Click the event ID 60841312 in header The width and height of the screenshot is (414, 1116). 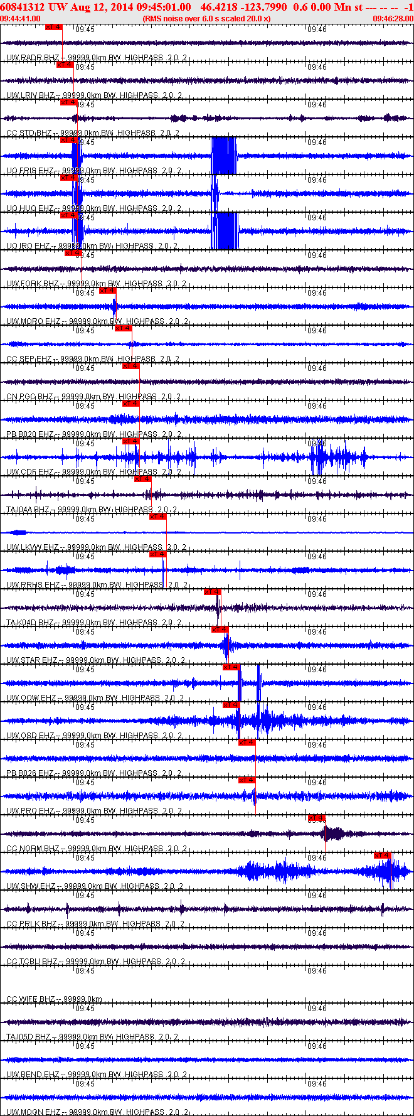[23, 7]
